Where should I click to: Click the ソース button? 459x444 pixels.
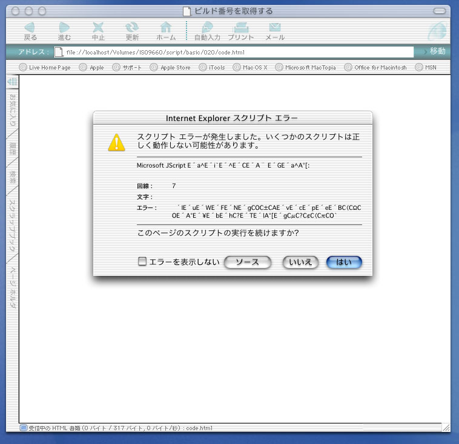(248, 262)
